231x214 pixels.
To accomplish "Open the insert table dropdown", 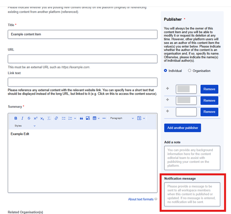I will coord(96,118).
